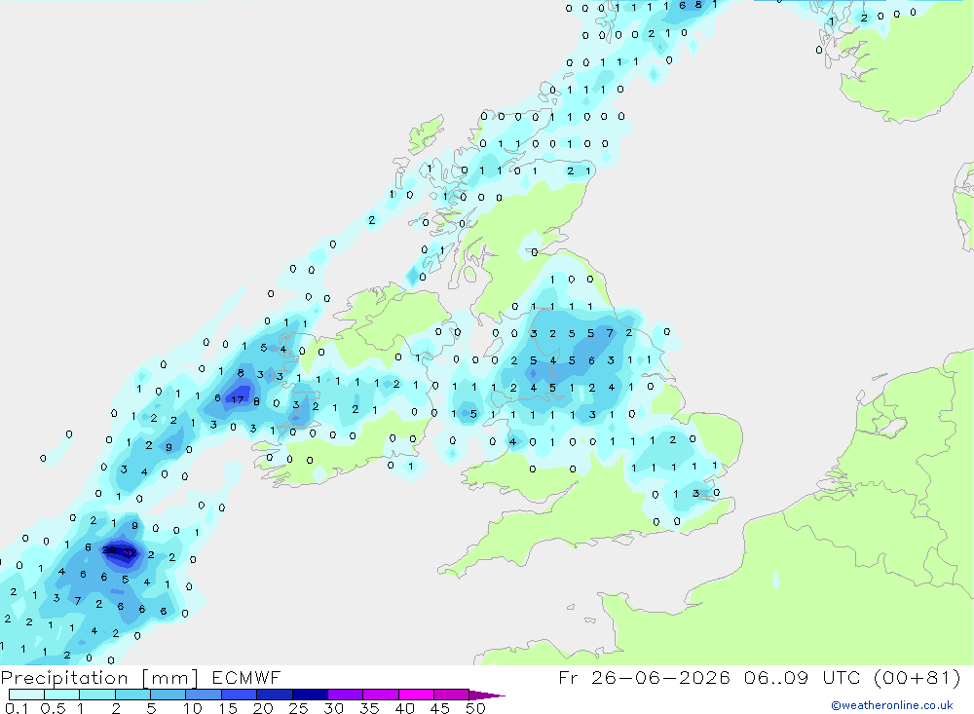Select the 25–30 mm legend color swatch
This screenshot has width=974, height=714.
310,695
